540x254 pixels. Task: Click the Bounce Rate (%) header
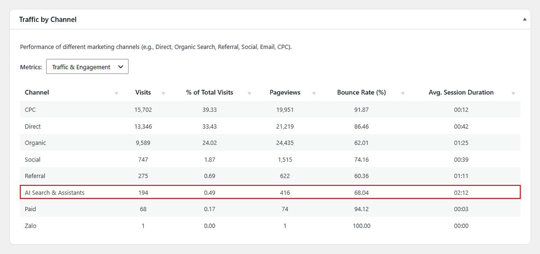362,92
